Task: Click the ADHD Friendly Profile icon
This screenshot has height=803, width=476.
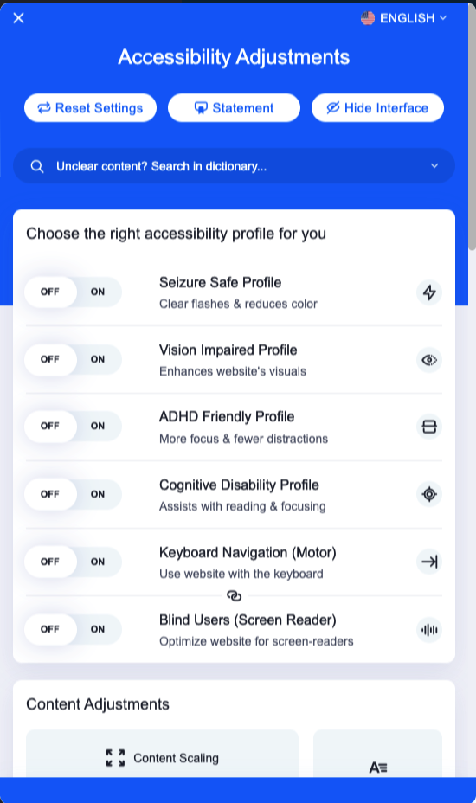Action: point(429,427)
